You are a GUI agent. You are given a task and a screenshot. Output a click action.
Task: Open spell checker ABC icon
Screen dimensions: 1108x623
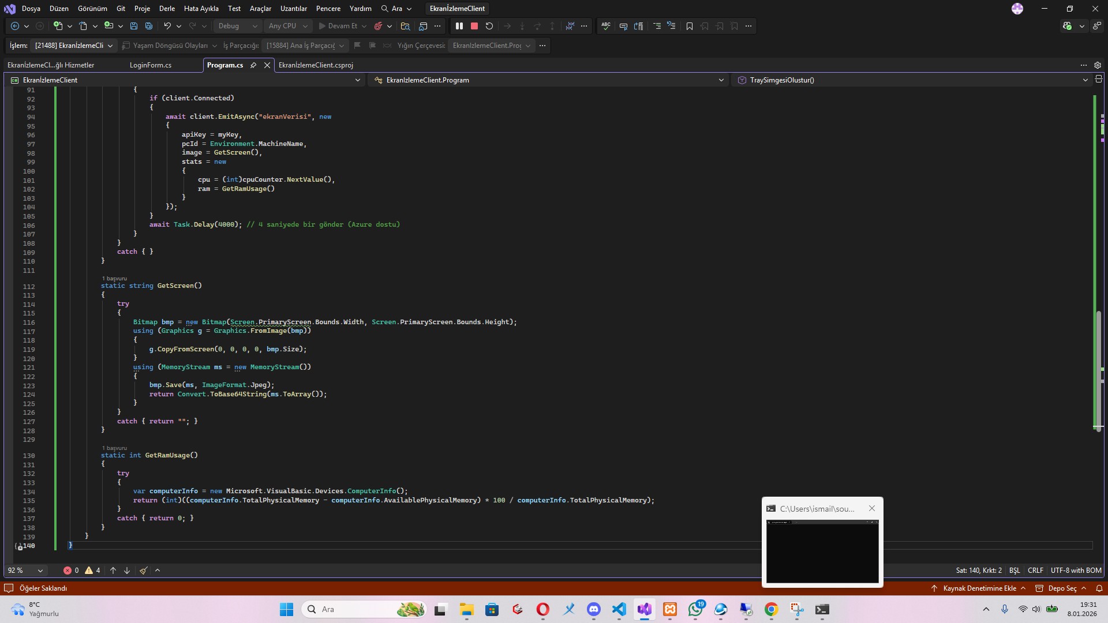tap(605, 26)
